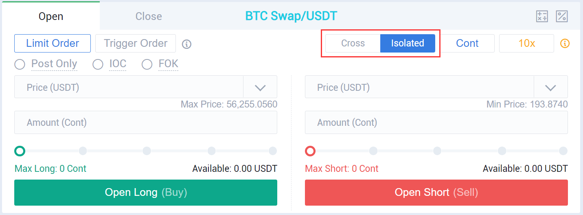Switch to the Open tab

click(51, 16)
